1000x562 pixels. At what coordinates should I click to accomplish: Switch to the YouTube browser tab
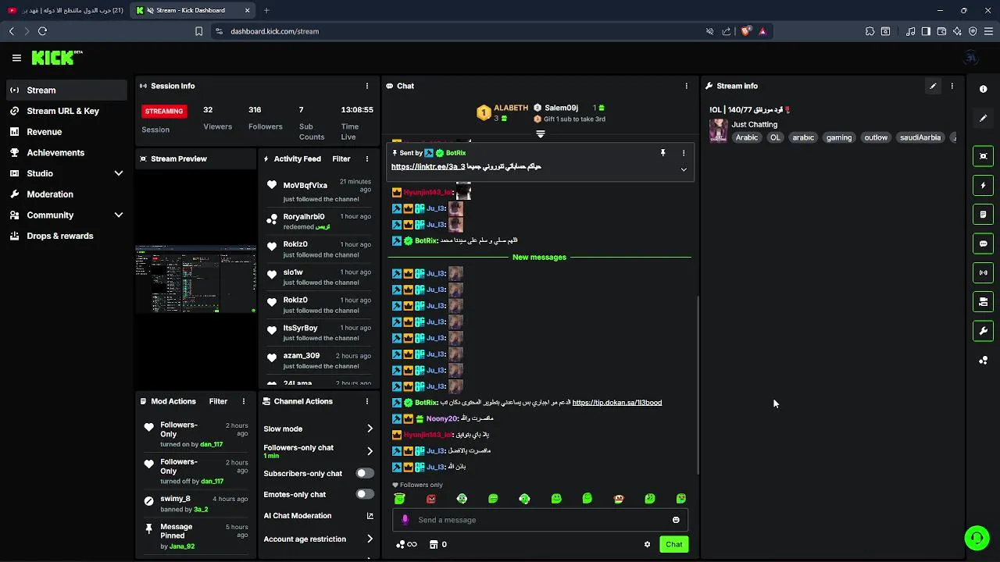[66, 10]
